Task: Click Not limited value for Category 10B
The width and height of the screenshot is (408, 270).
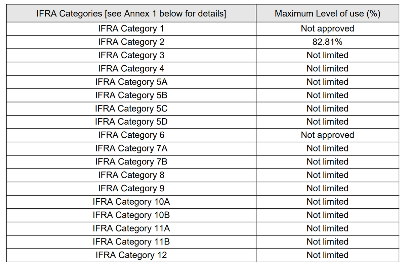Action: pyautogui.click(x=327, y=215)
